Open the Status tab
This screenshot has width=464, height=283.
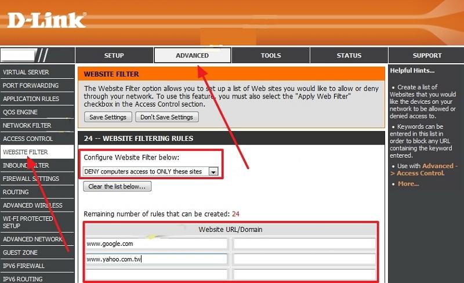click(x=349, y=56)
